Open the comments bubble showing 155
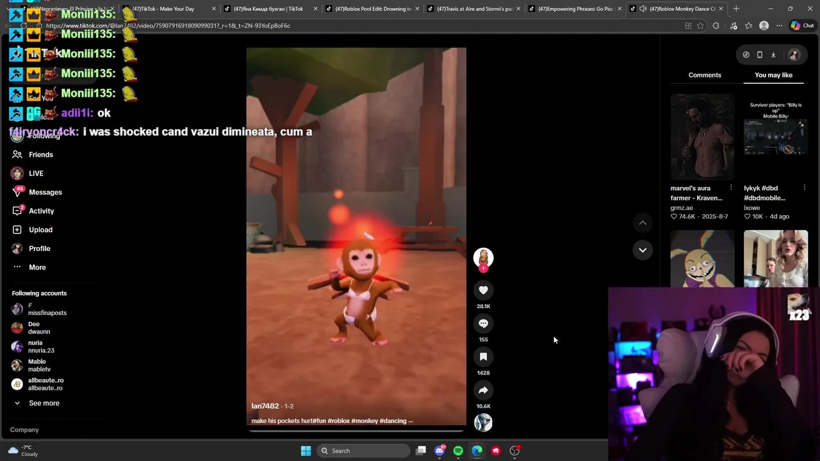Viewport: 820px width, 461px height. pyautogui.click(x=483, y=323)
